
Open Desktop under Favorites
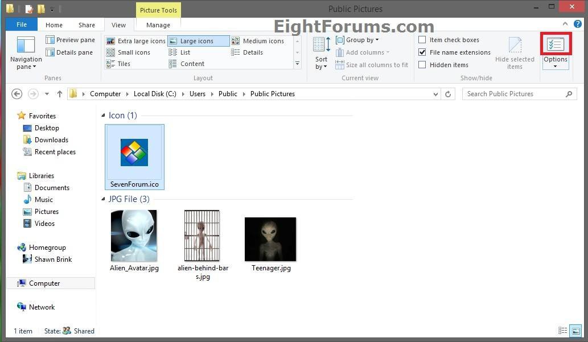click(x=41, y=128)
